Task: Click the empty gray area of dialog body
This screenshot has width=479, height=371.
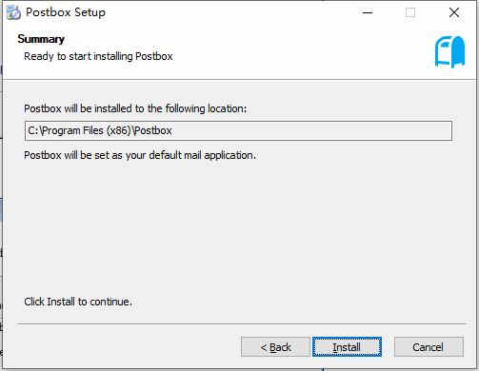Action: tap(238, 228)
